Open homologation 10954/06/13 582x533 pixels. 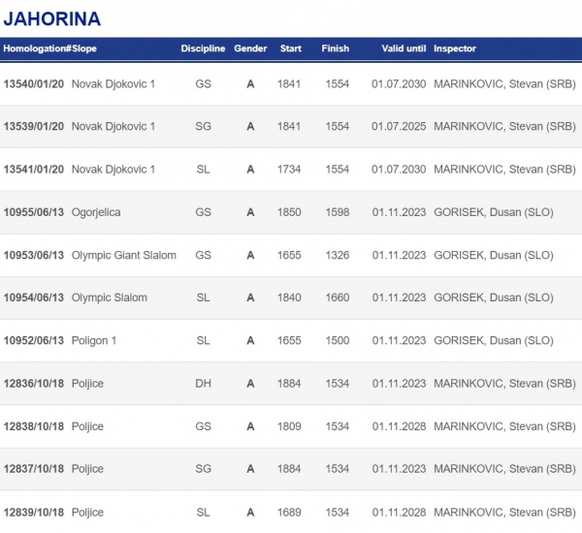pyautogui.click(x=34, y=298)
